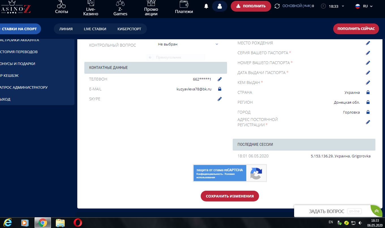Screen dimensions: 385x228
Task: Open Запрос администратору in the sidebar
Action: (24, 87)
